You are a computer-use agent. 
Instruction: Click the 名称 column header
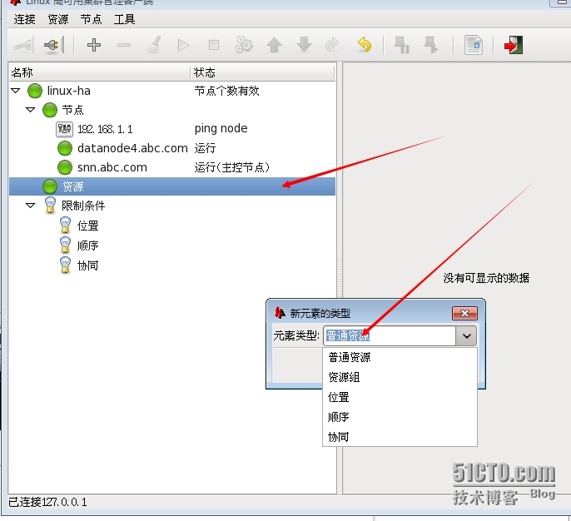pos(99,72)
